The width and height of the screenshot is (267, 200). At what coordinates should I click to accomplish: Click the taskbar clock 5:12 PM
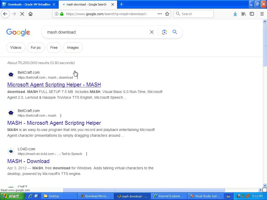point(257,196)
